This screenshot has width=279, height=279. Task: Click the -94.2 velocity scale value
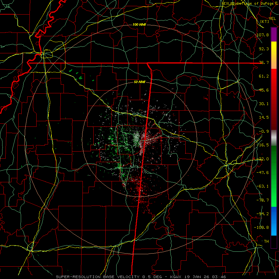(x=263, y=214)
